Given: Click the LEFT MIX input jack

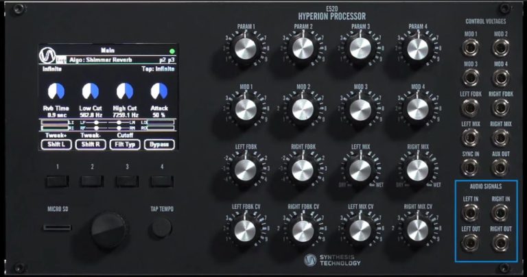Looking at the screenshot, I should [x=471, y=138].
